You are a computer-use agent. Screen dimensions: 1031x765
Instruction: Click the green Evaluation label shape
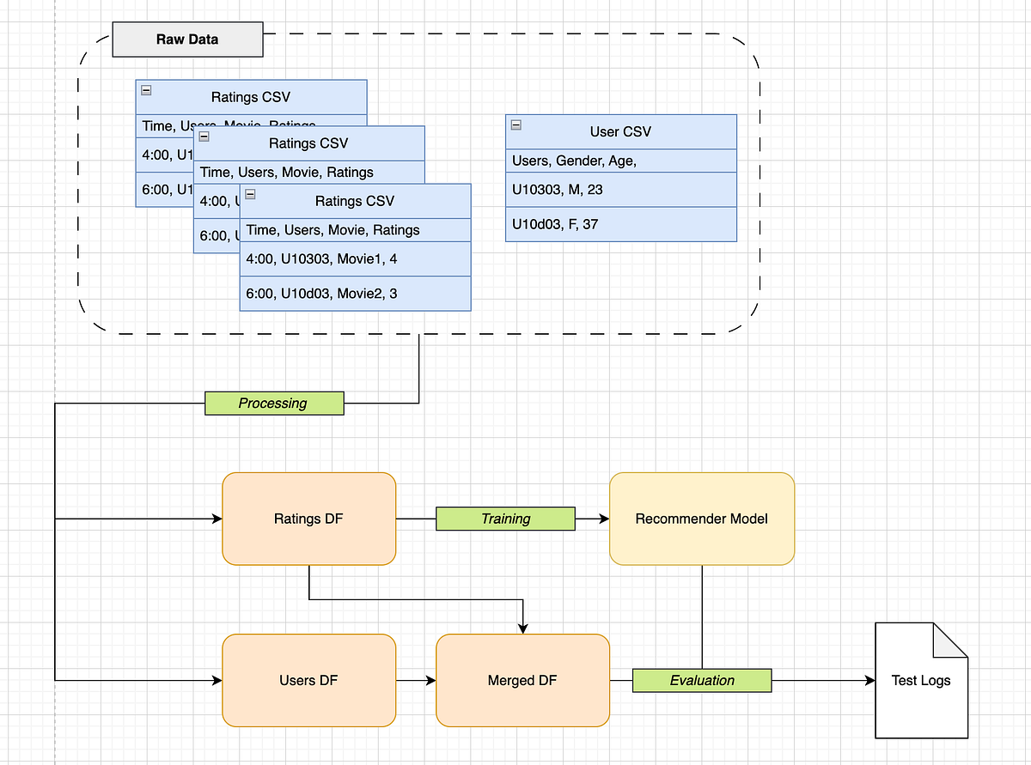702,680
